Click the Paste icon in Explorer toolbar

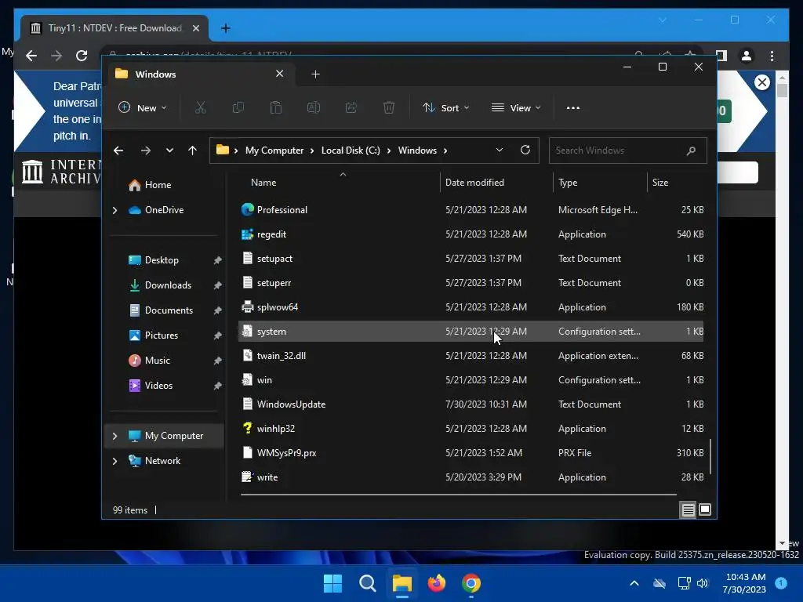tap(275, 108)
